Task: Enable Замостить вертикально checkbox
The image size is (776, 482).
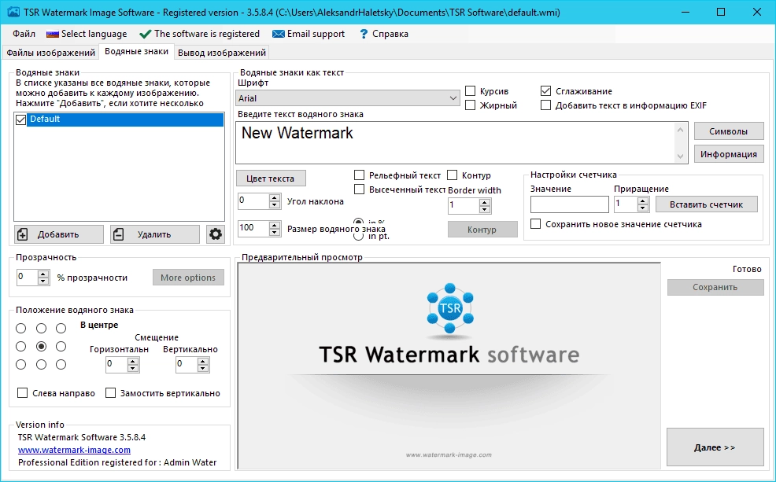Action: pos(111,393)
